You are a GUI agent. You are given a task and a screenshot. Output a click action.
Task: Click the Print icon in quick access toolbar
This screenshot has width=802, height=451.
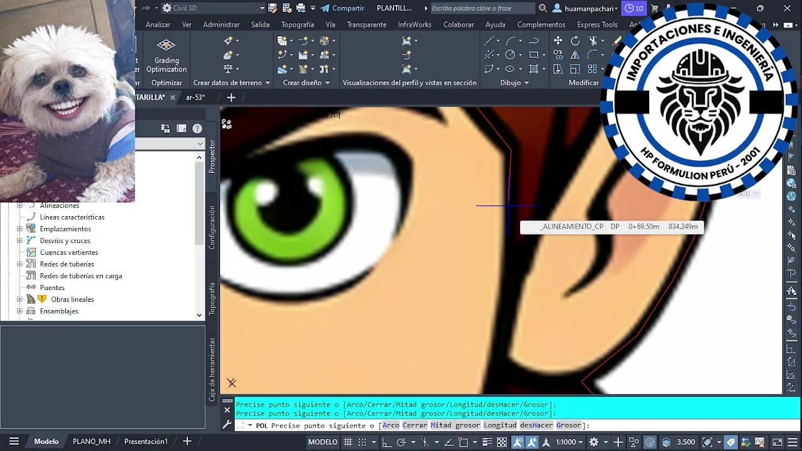(300, 8)
